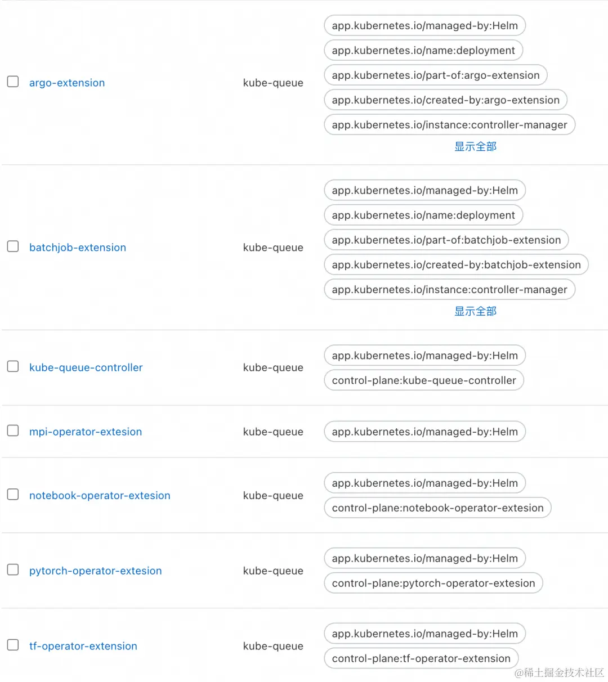
Task: Click the created-by:batchjob-extension label tag
Action: pyautogui.click(x=457, y=264)
